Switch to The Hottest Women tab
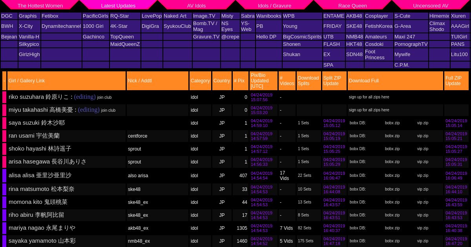471x247 pixels. [40, 5]
